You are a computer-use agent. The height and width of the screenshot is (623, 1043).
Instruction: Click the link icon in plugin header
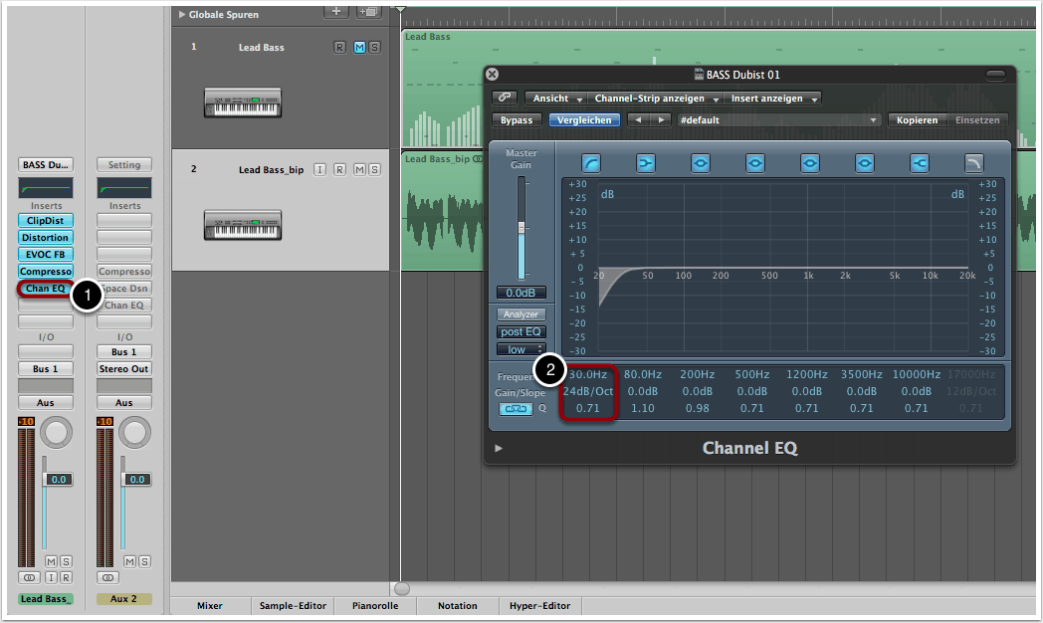[x=506, y=99]
